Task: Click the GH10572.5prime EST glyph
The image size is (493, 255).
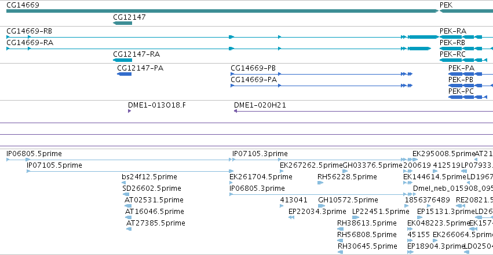Action: (322, 206)
